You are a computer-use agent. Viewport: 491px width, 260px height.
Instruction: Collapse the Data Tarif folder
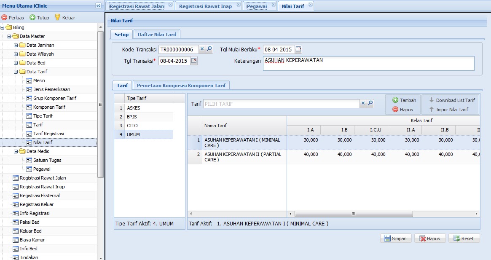(16, 72)
